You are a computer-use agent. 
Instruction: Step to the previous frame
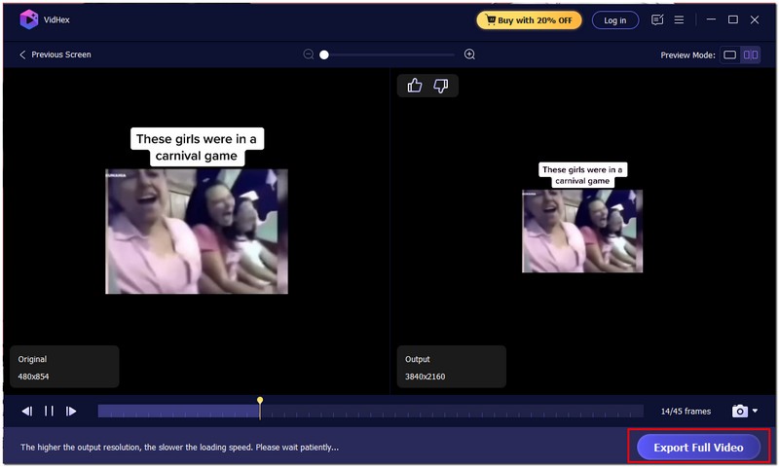(27, 412)
